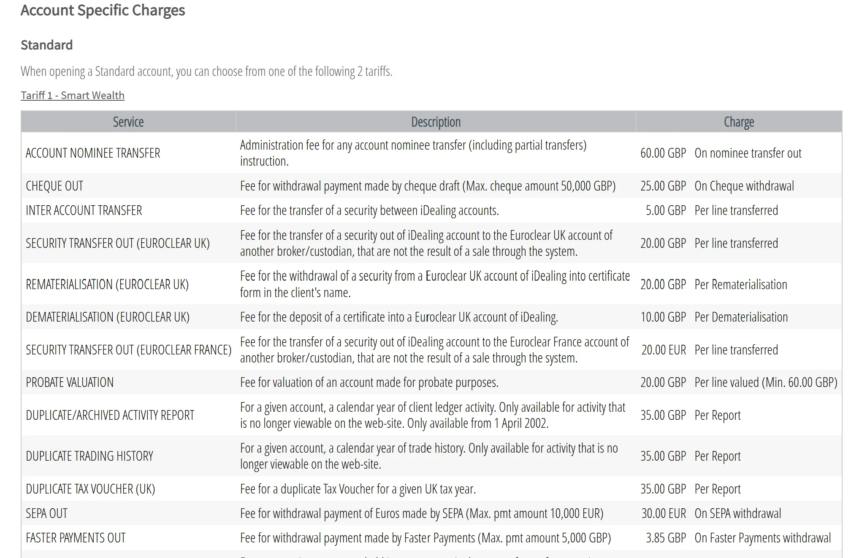The width and height of the screenshot is (851, 558).
Task: Click the Account Specific Charges heading
Action: (x=103, y=10)
